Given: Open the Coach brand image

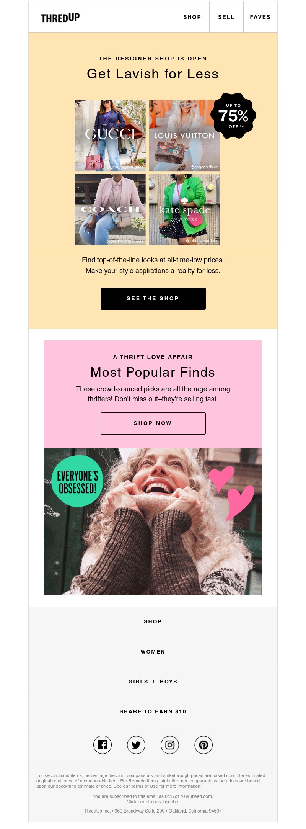Looking at the screenshot, I should (x=110, y=209).
